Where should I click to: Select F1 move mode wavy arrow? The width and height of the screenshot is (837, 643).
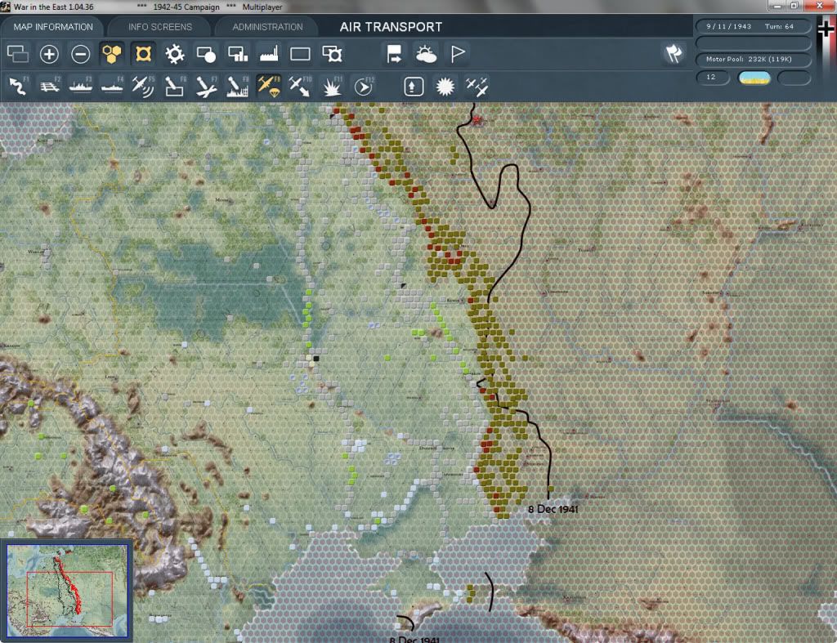[x=18, y=87]
